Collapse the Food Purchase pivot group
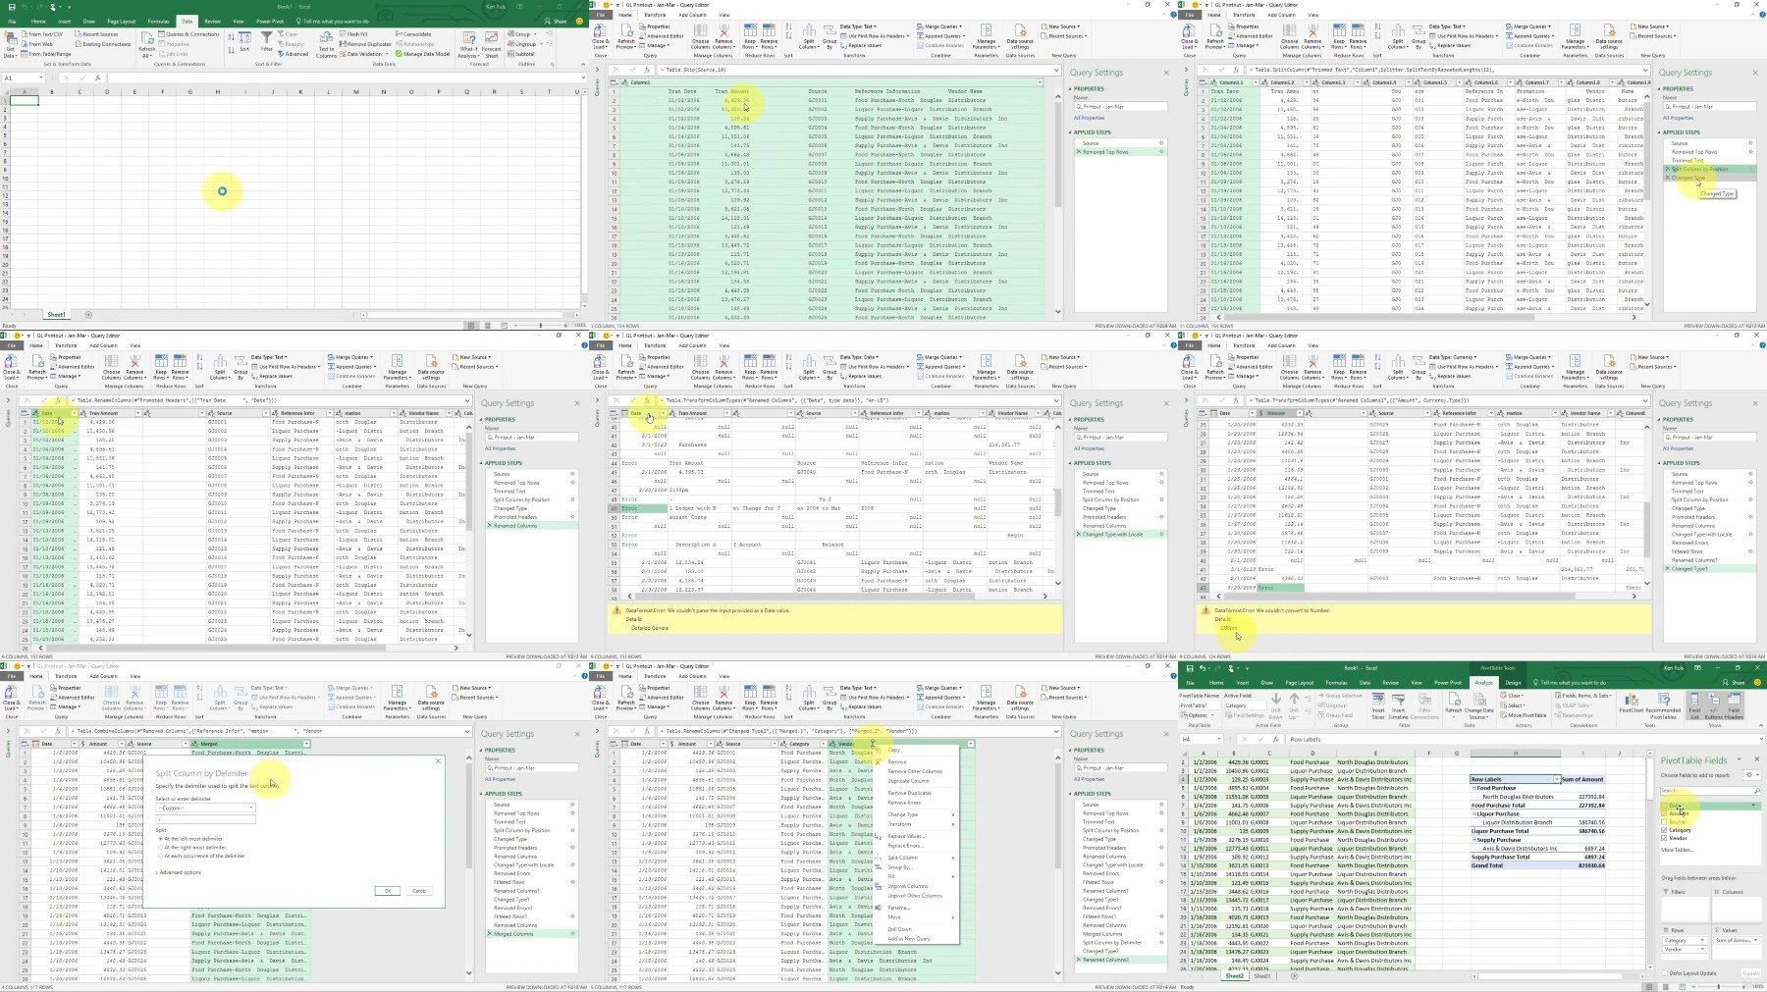The width and height of the screenshot is (1767, 992). (x=1474, y=788)
